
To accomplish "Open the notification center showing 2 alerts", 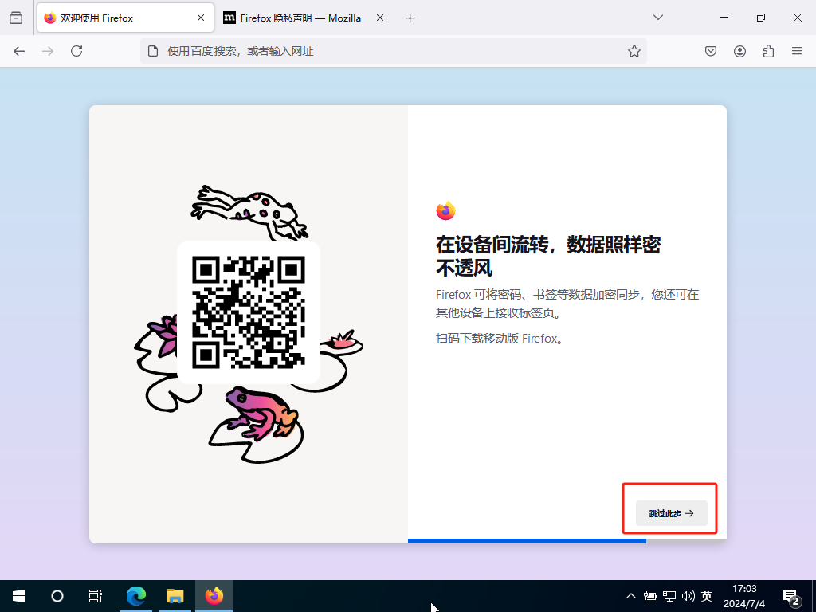I will (x=791, y=595).
